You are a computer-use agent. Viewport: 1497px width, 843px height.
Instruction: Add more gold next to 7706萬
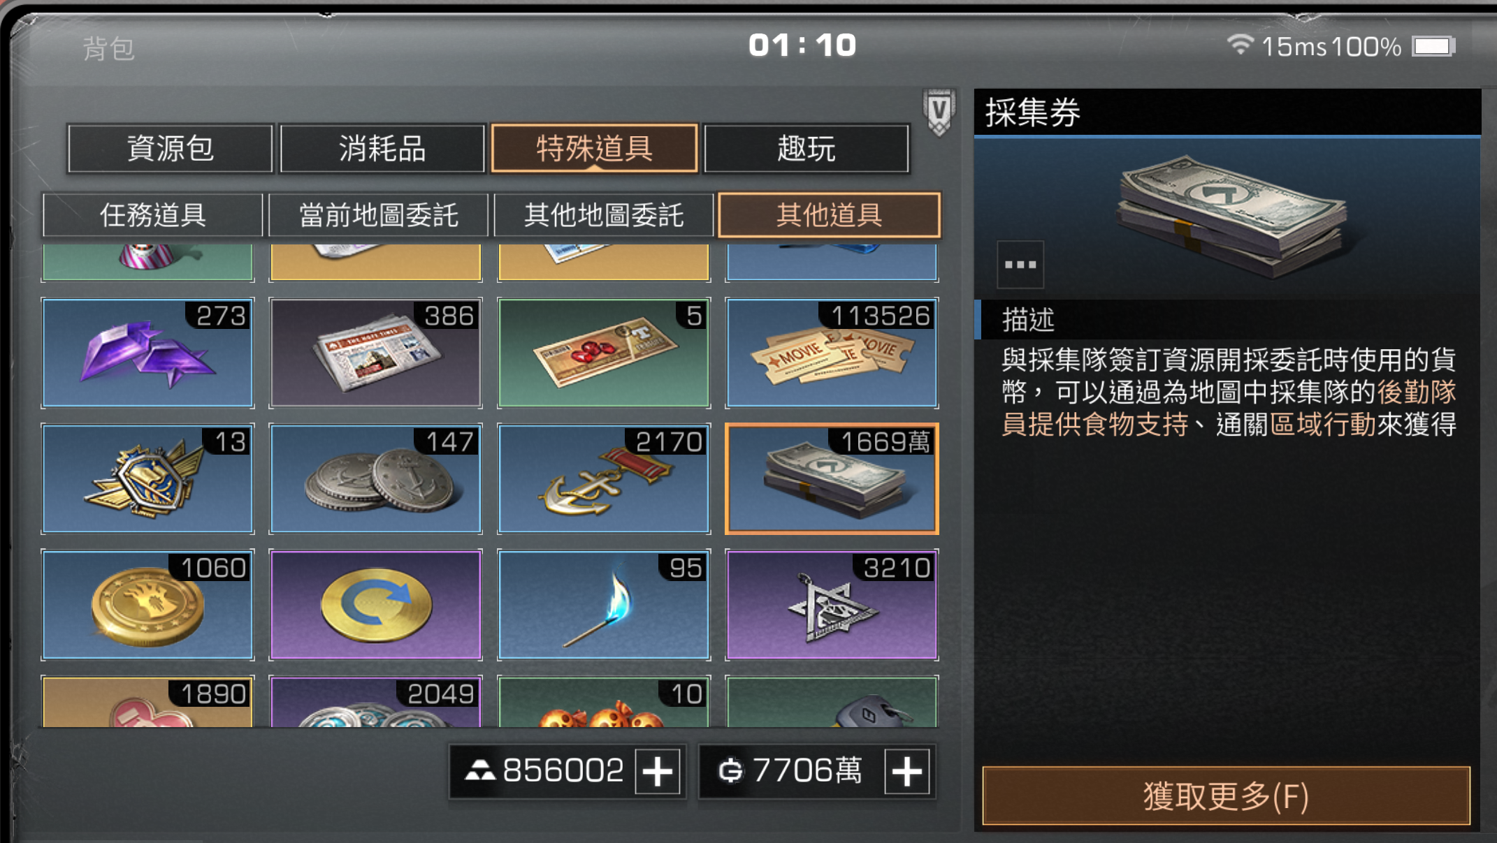point(906,772)
